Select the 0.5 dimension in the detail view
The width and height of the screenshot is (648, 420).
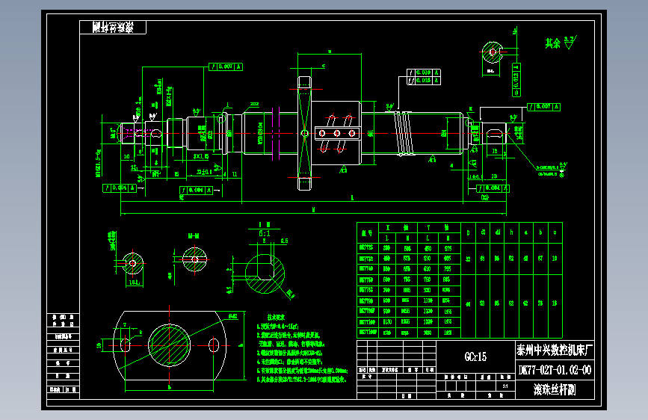(284, 241)
